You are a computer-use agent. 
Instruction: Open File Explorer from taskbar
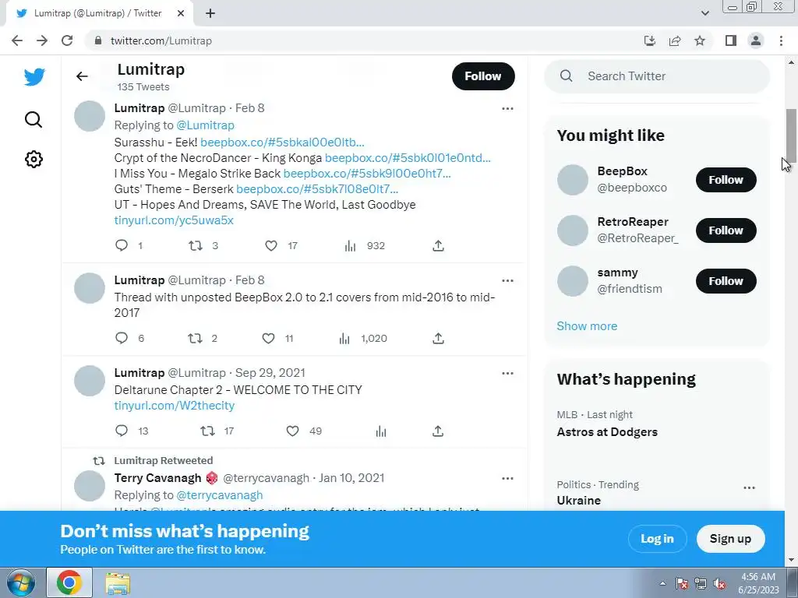[118, 583]
